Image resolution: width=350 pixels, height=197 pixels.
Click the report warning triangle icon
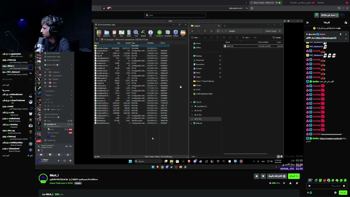point(290,183)
